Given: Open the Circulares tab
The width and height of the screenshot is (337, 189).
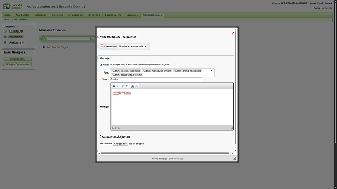Looking at the screenshot, I should click(x=132, y=15).
